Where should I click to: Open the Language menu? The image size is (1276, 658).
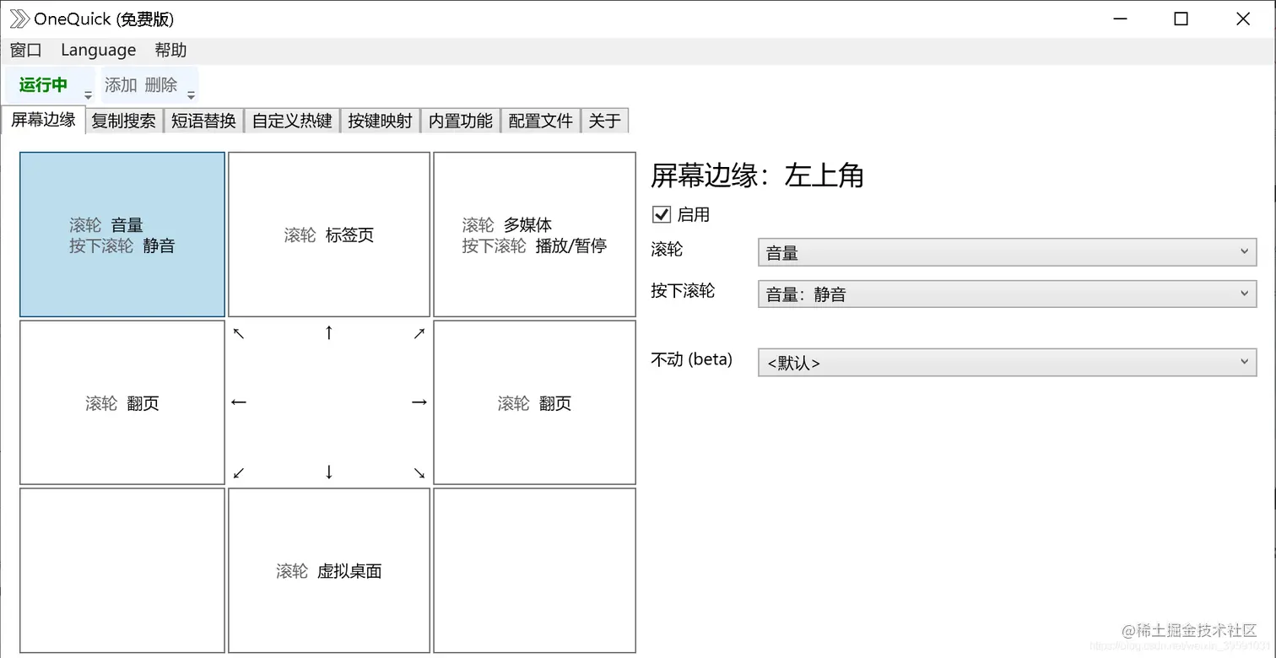(x=98, y=50)
